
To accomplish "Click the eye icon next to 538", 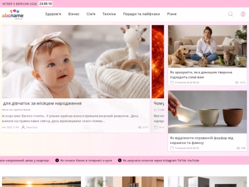I will pos(238,148).
